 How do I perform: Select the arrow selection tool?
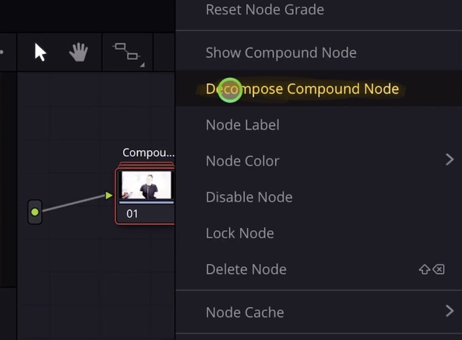pyautogui.click(x=40, y=52)
